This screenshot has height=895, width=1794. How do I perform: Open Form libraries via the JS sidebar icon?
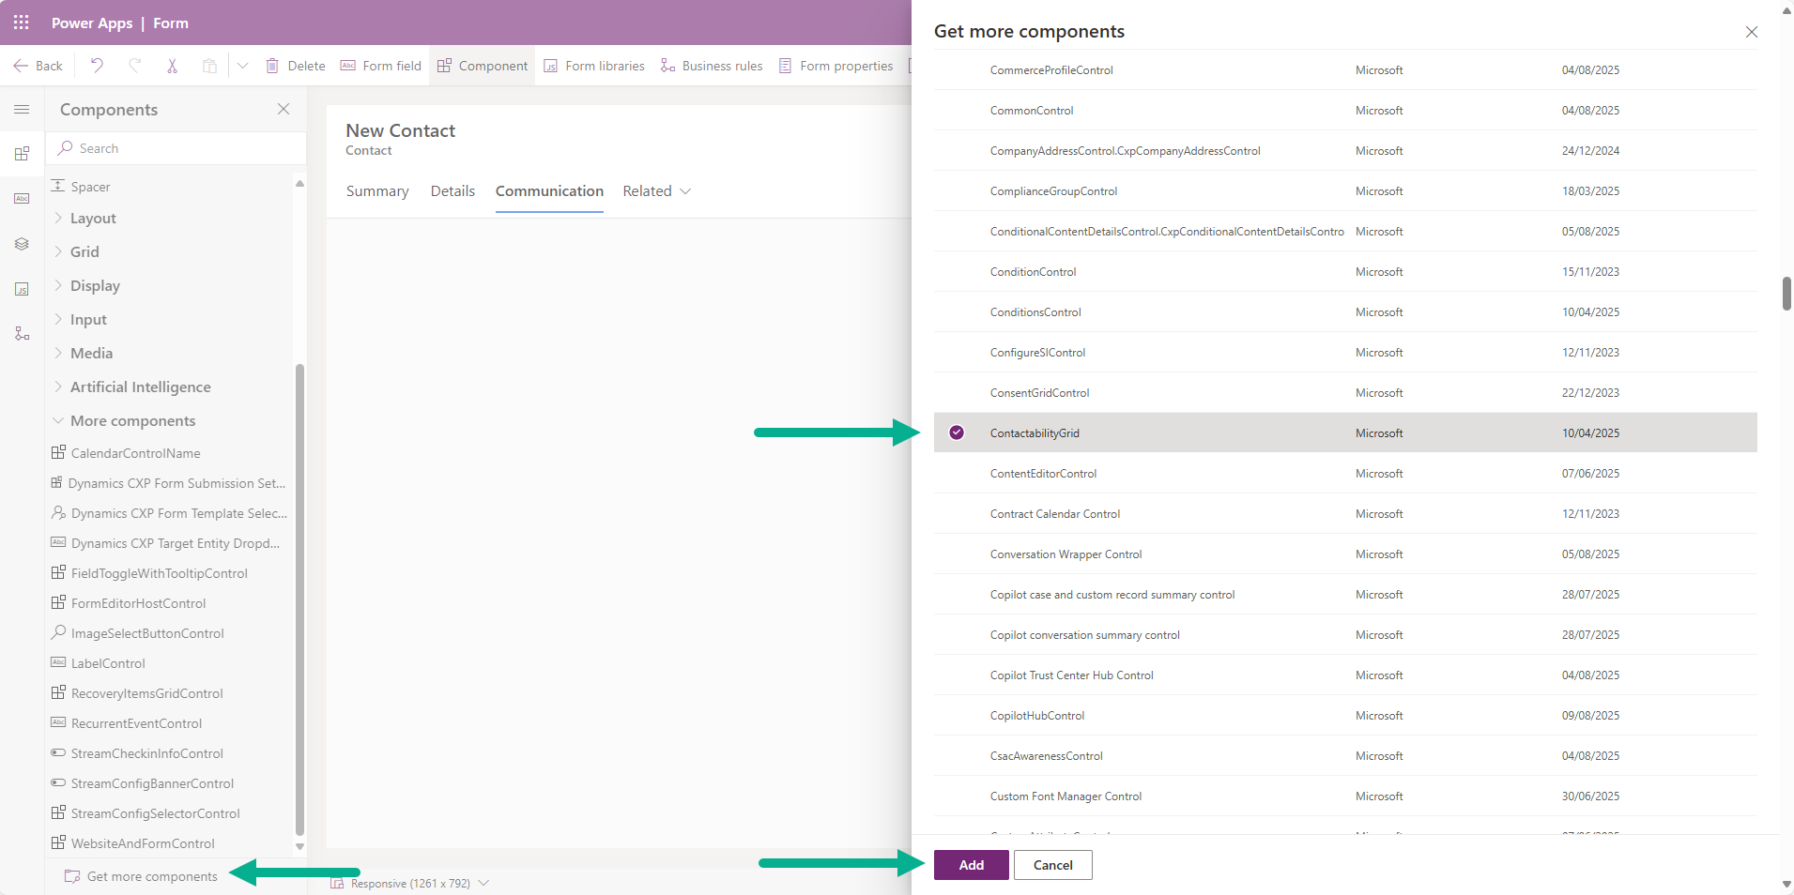click(x=22, y=289)
